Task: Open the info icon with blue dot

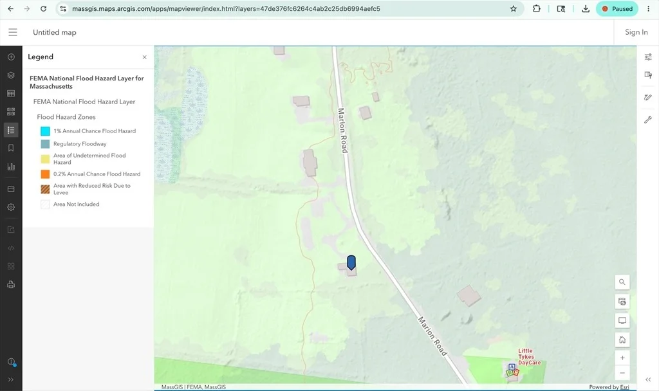Action: 12,362
